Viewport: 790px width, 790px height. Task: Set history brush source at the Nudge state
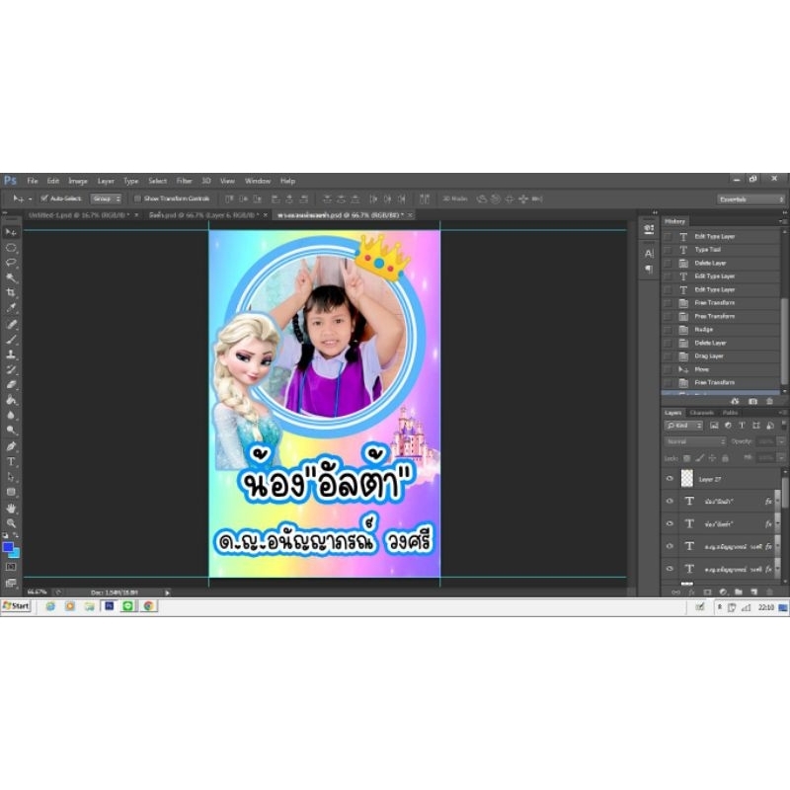(668, 330)
